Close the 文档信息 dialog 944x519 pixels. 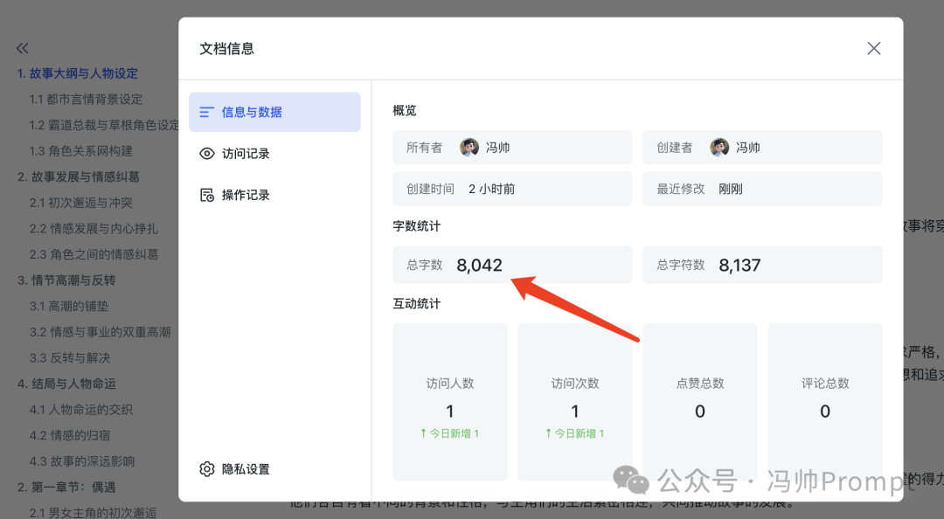pyautogui.click(x=873, y=48)
